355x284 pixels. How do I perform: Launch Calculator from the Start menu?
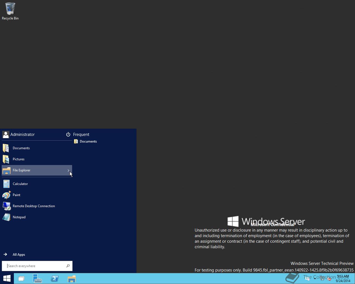tap(37, 184)
